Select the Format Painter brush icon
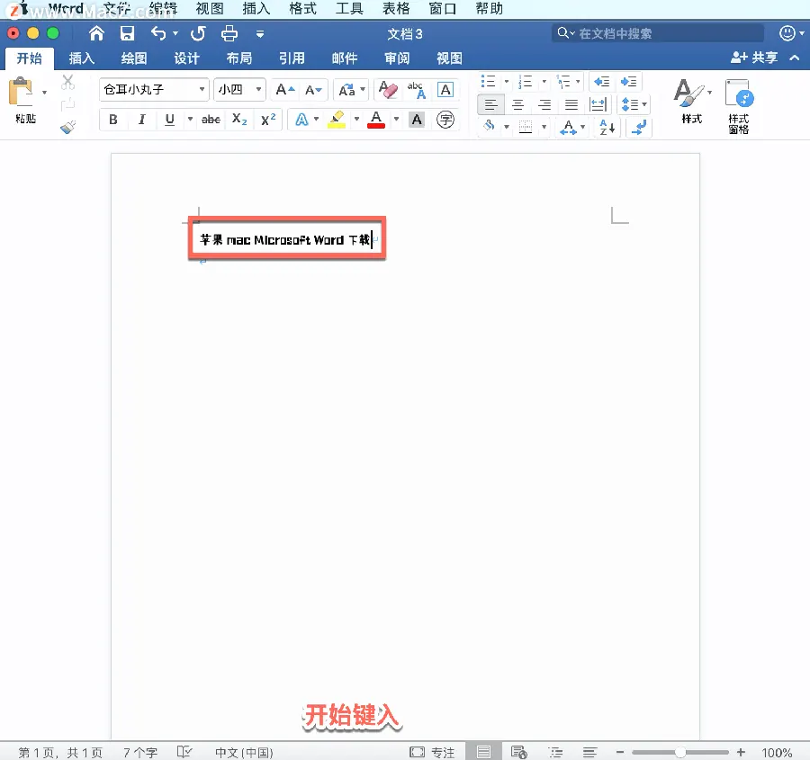The height and width of the screenshot is (760, 810). pyautogui.click(x=67, y=127)
